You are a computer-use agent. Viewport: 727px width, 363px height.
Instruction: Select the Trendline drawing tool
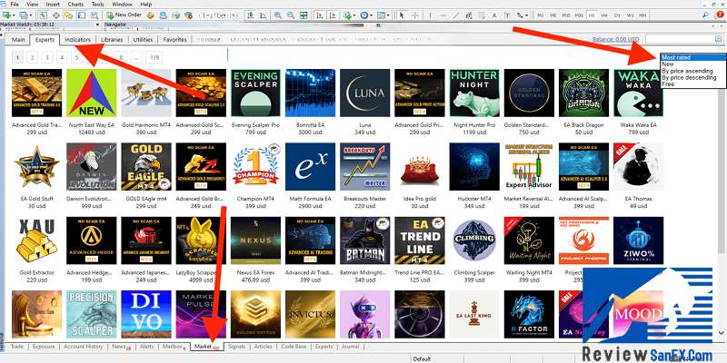pos(456,15)
